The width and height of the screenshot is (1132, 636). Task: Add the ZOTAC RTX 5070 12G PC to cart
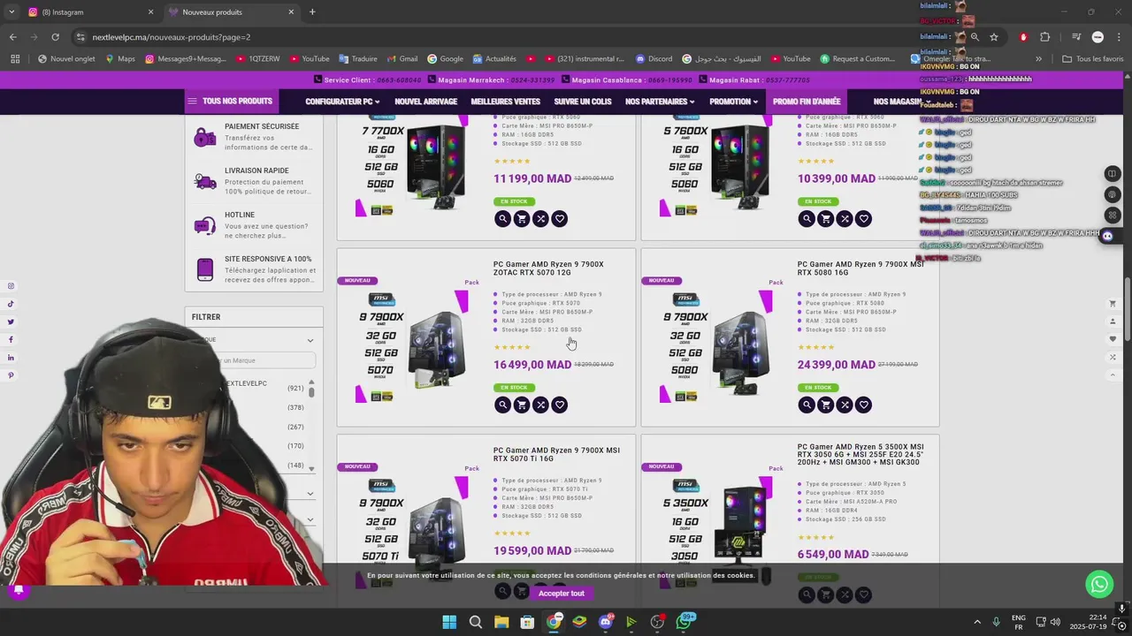tap(522, 405)
